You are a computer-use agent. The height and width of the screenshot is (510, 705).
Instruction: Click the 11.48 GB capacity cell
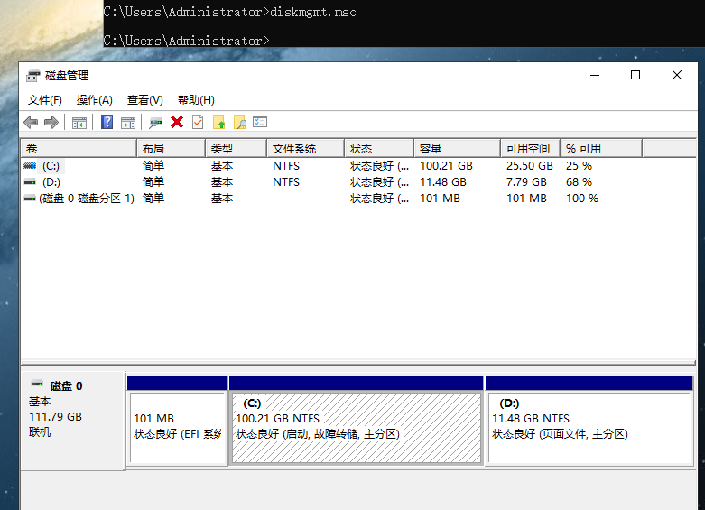point(443,182)
